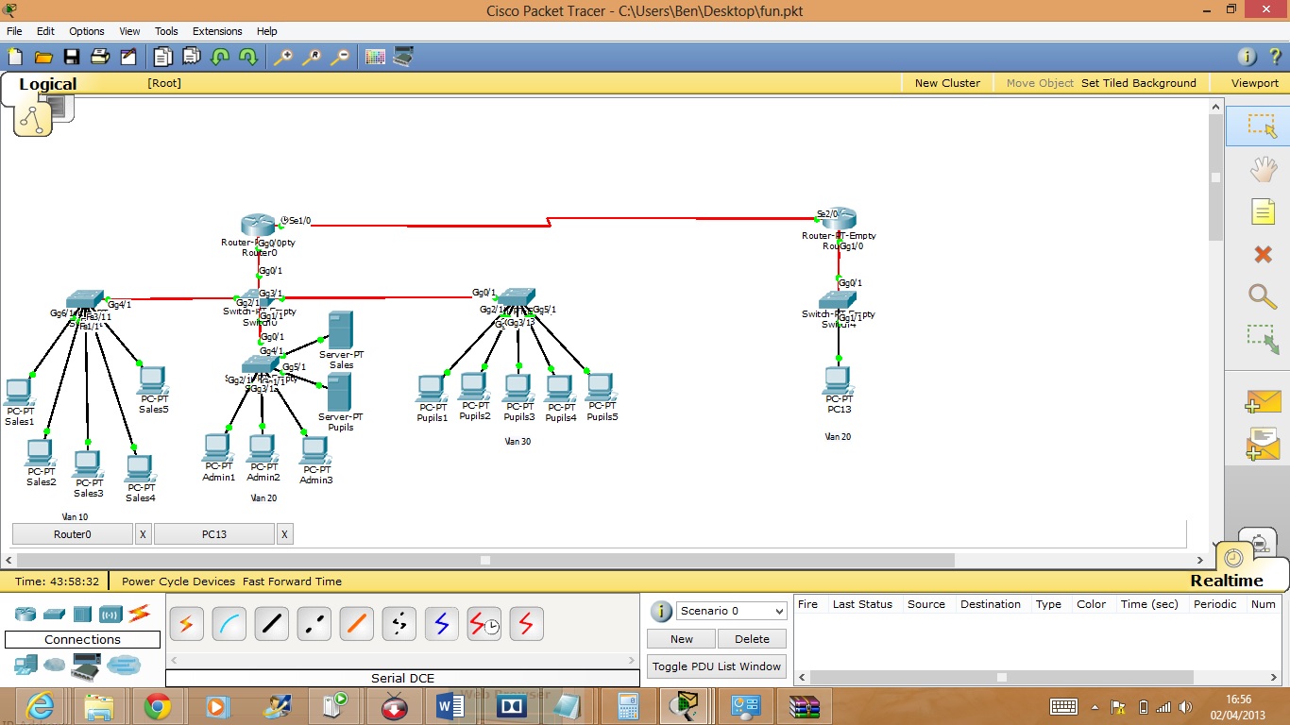Image resolution: width=1290 pixels, height=725 pixels.
Task: Zoom in with the plus magnifier
Action: tap(282, 57)
